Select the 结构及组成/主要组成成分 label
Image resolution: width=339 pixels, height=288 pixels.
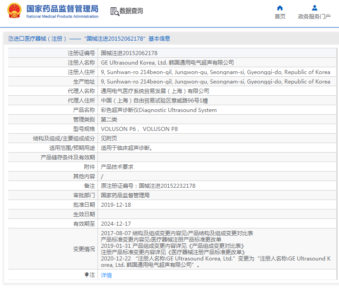click(64, 139)
